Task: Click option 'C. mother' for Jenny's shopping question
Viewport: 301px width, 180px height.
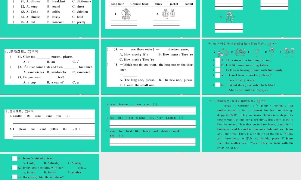Action: pos(74,172)
